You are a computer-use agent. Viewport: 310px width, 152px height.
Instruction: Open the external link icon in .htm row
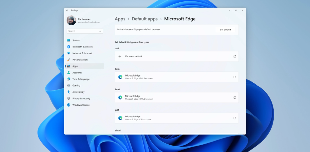pos(235,77)
